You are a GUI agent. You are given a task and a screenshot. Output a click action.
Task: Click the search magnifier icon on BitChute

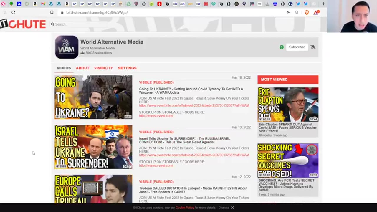52,24
